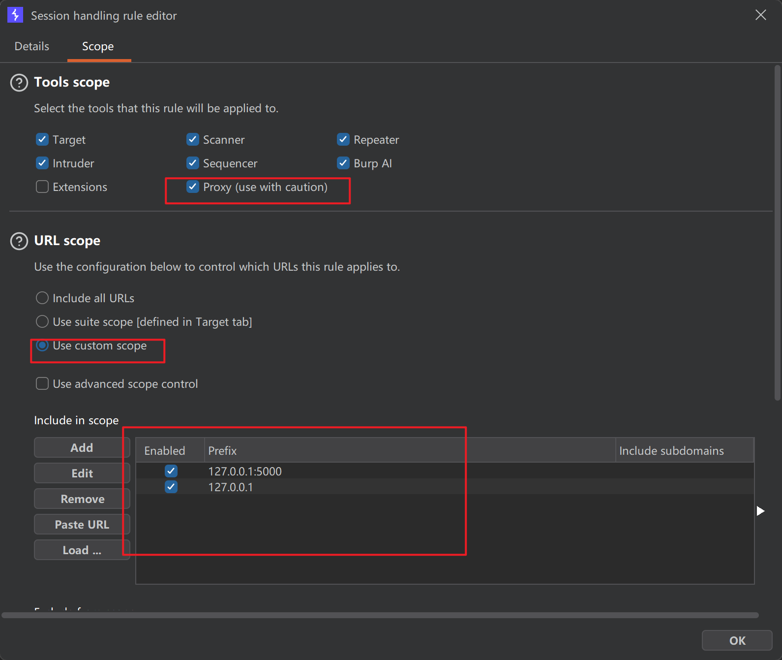Select the 127.0.0.1:5000 prefix row
The width and height of the screenshot is (782, 660).
(x=445, y=471)
